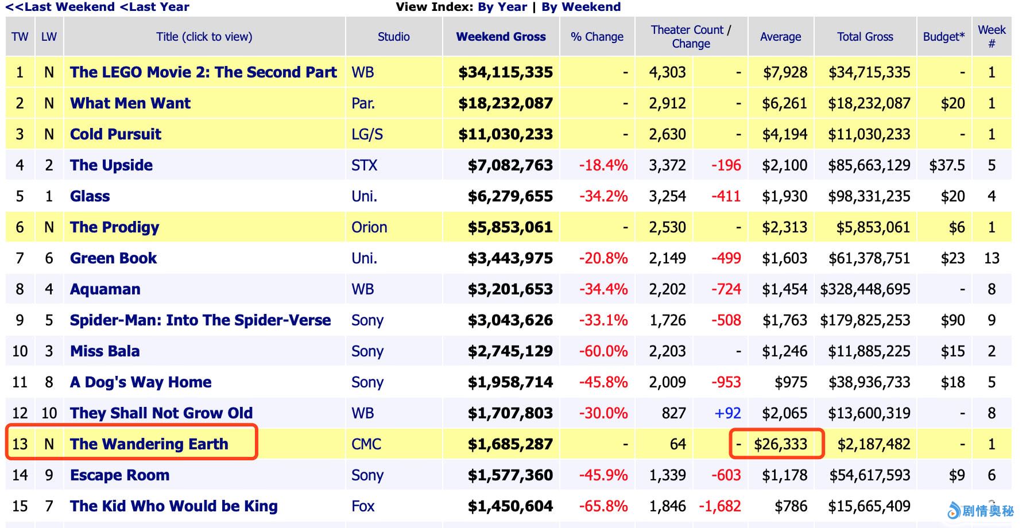Open Green Book title link
Image resolution: width=1030 pixels, height=528 pixels.
(x=113, y=258)
